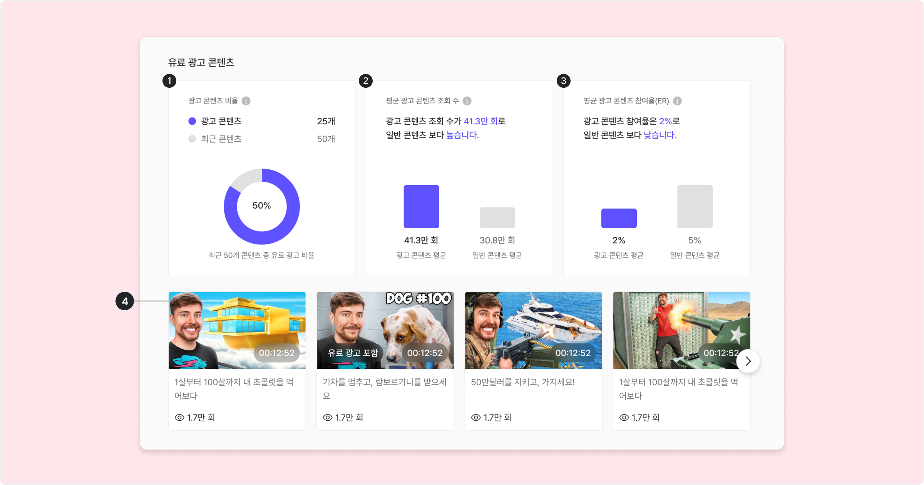
Task: Click the video title 기차를 멈추고, 람보르기니를 받으세요
Action: pos(385,389)
